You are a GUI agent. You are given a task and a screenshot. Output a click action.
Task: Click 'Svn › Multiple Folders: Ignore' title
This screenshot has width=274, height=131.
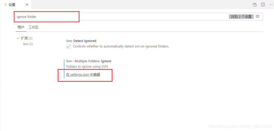point(89,61)
